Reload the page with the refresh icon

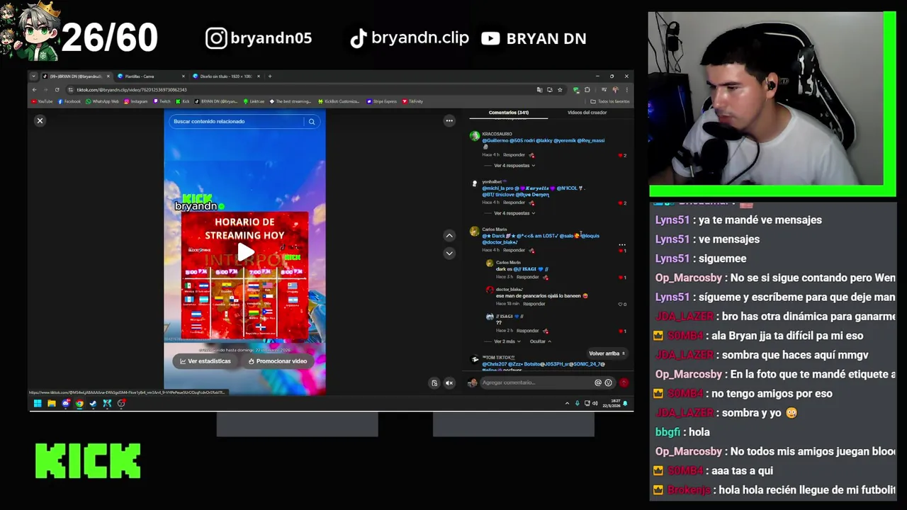pos(57,90)
